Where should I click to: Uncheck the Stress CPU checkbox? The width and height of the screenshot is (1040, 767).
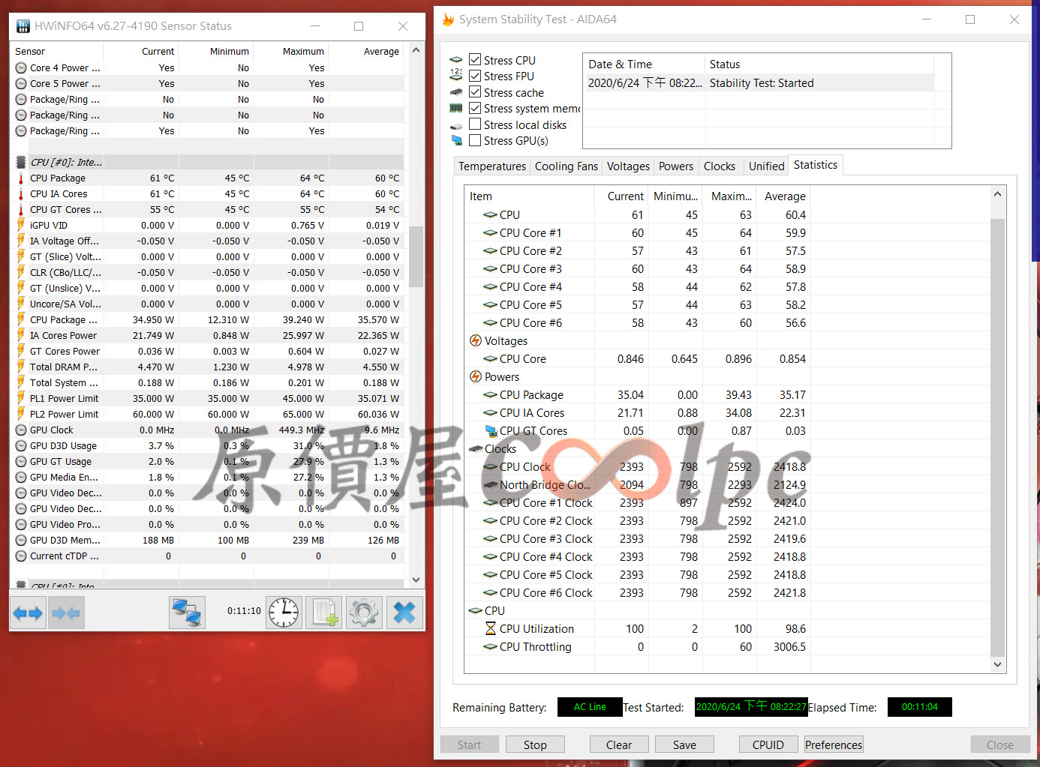click(475, 60)
